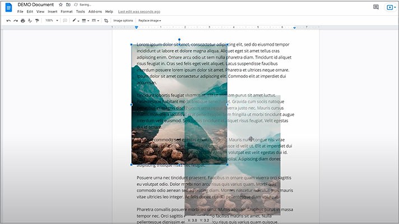
Task: Open the File menu
Action: (20, 12)
